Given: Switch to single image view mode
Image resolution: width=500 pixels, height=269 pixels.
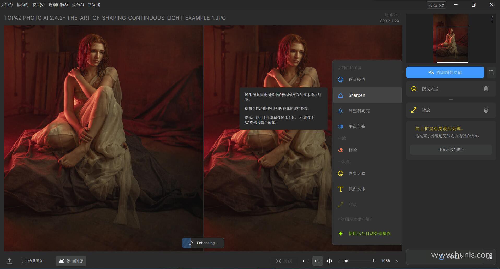Looking at the screenshot, I should click(x=306, y=261).
